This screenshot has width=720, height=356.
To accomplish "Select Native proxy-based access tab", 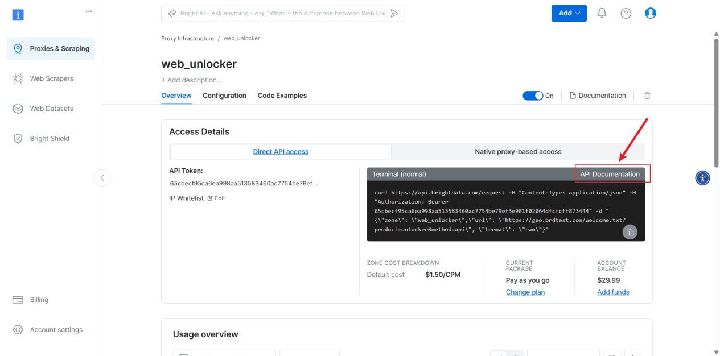I will (518, 152).
